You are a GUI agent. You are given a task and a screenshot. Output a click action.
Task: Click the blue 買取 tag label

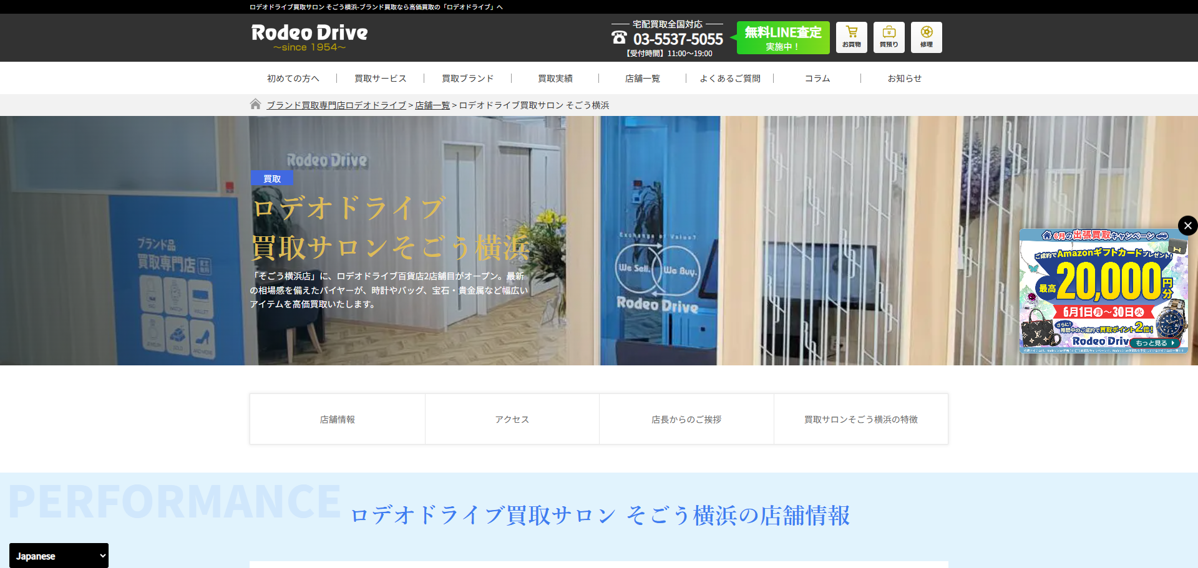[272, 178]
